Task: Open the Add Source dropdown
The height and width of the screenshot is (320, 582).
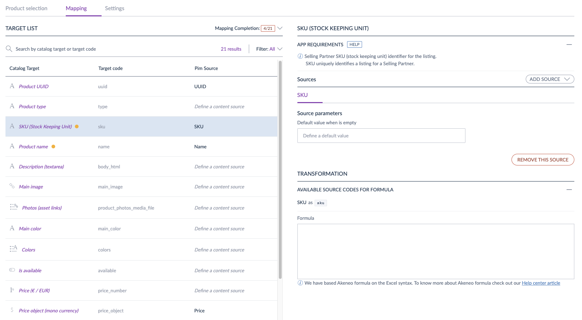Action: coord(549,79)
